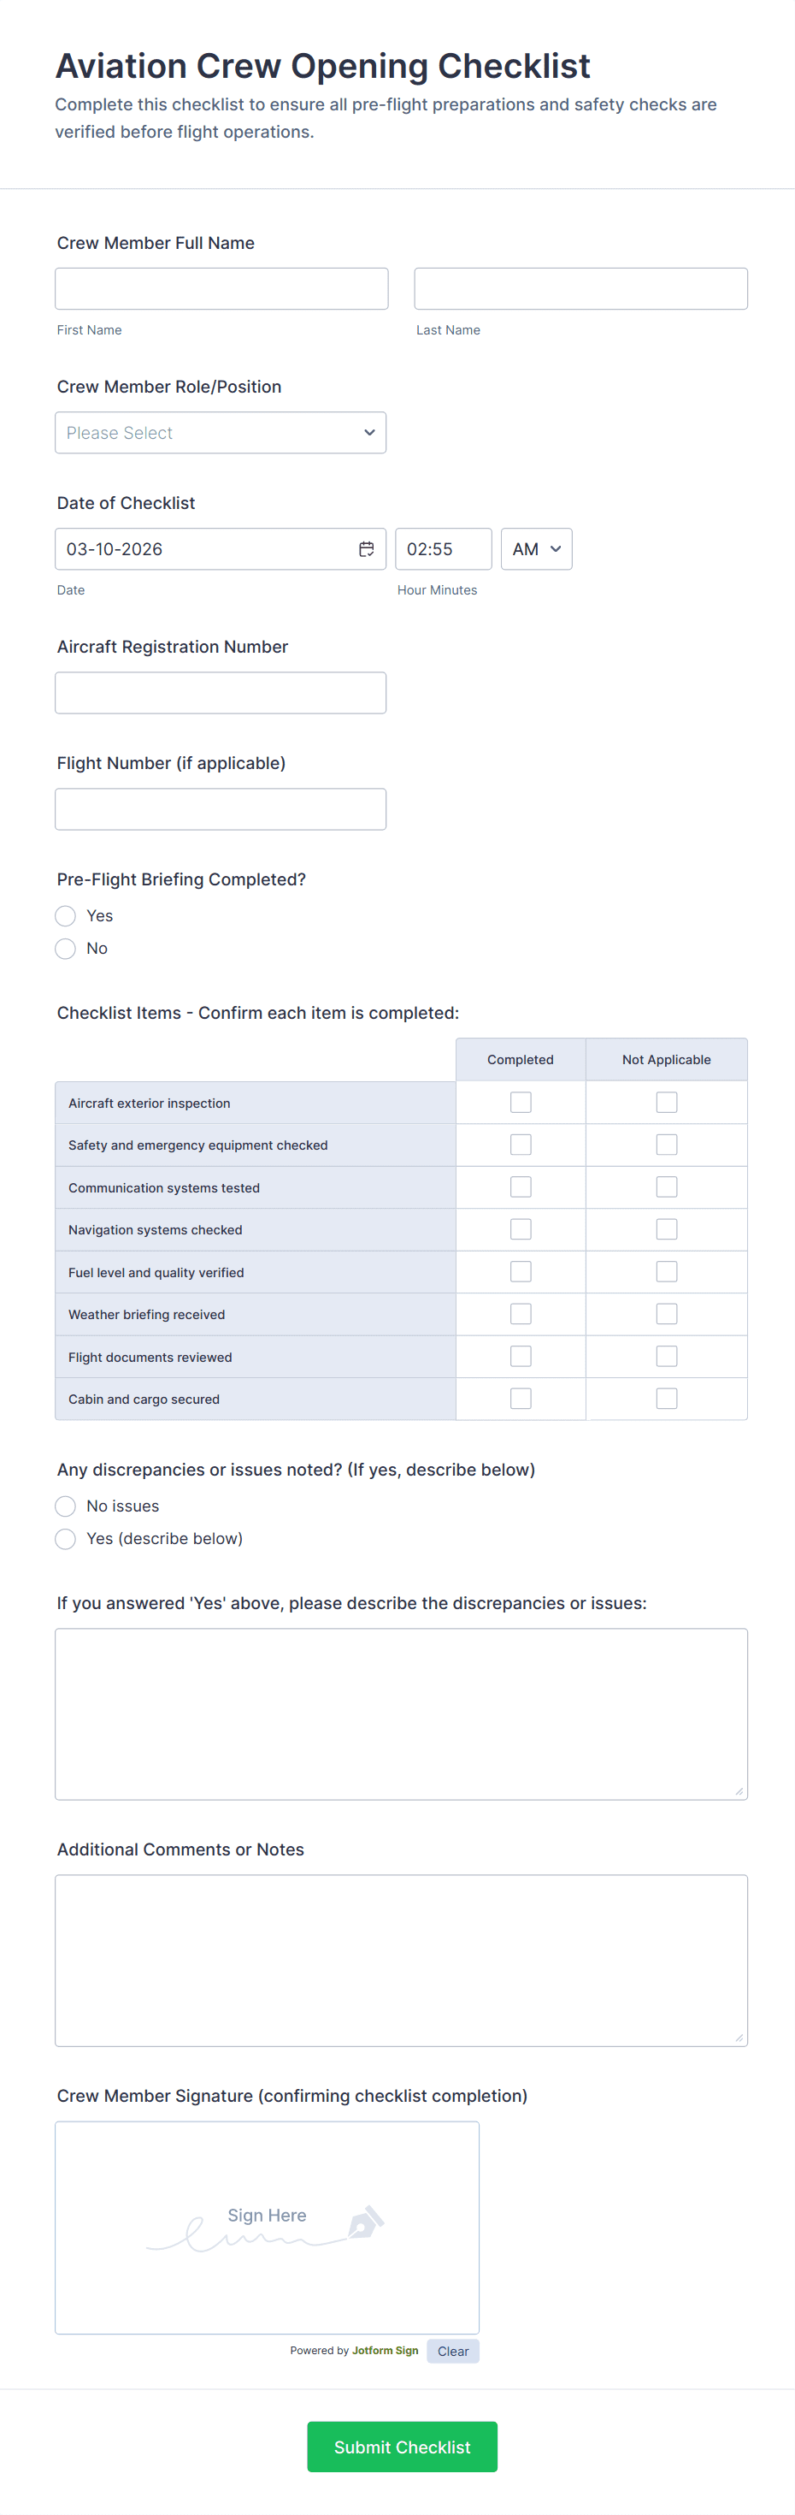Open the Crew Member Role/Position dropdown
This screenshot has width=795, height=2515.
coord(221,433)
